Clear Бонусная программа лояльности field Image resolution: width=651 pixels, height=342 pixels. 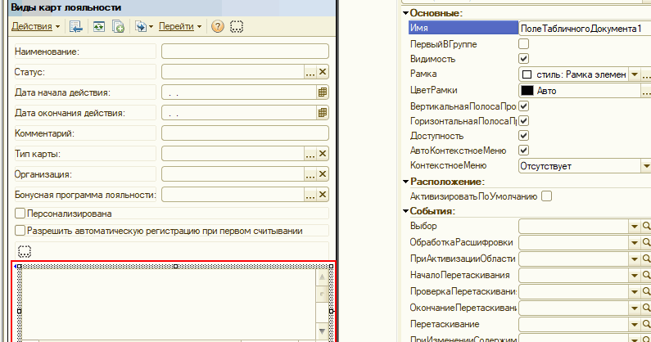(323, 195)
